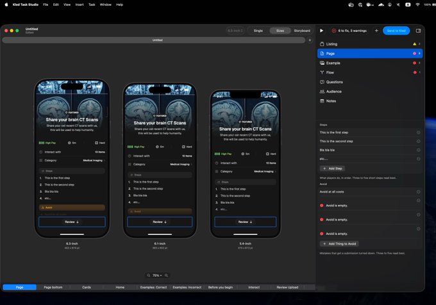Open the 75% zoom level dropdown
Screen dimensions: 436x305
point(157,276)
